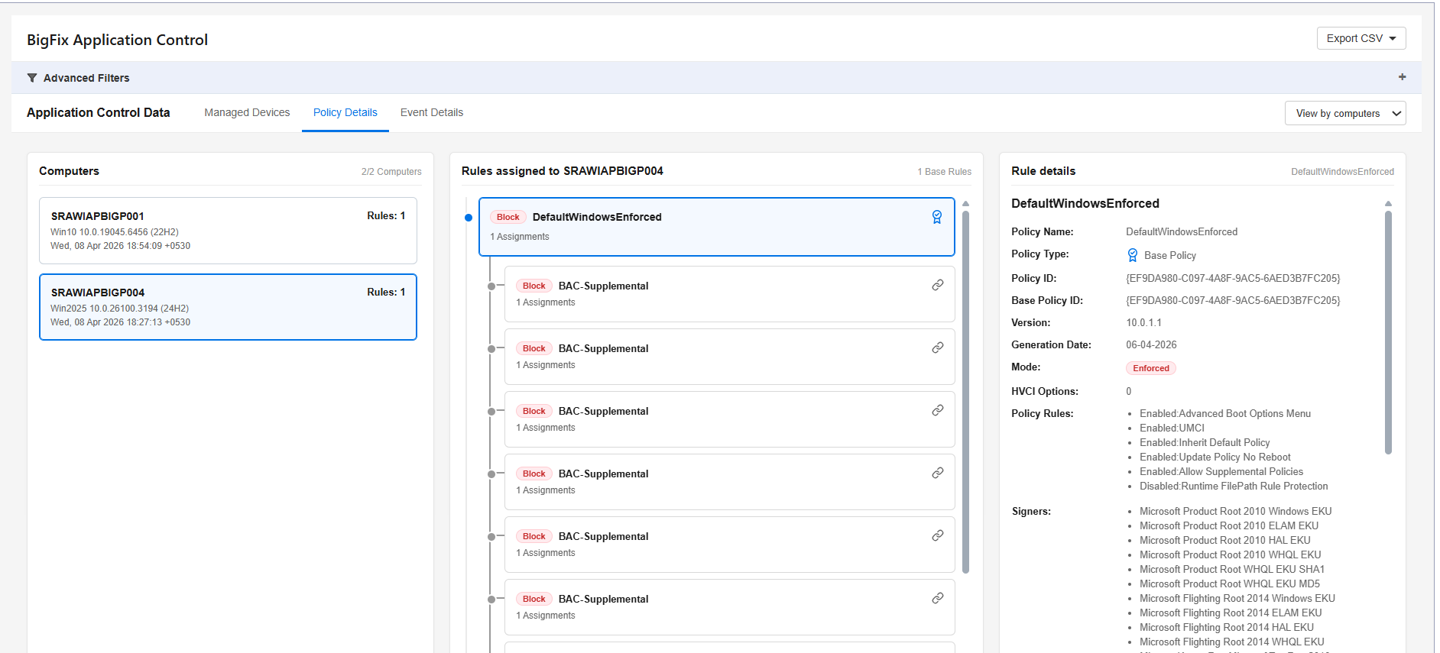
Task: Click the timestamp 'Wed, 08 Apr 2026 18:54:09 +0530'
Action: 121,246
